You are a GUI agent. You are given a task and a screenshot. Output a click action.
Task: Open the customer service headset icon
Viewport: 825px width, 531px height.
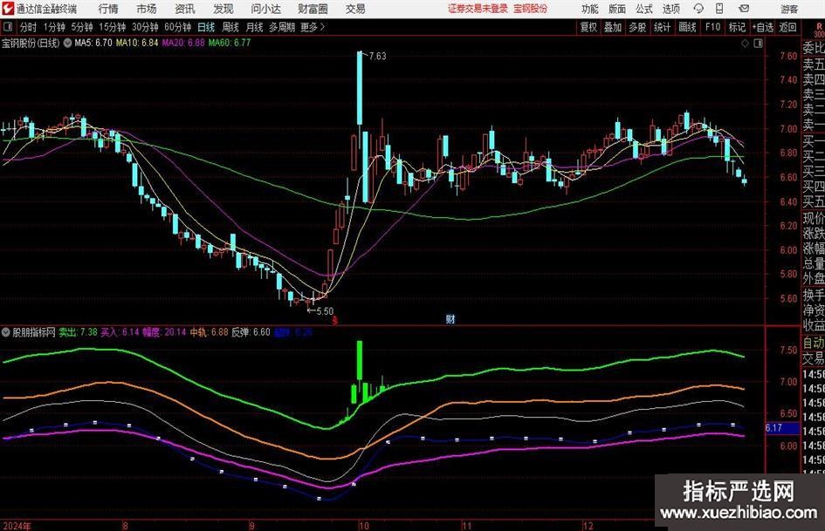tap(698, 9)
